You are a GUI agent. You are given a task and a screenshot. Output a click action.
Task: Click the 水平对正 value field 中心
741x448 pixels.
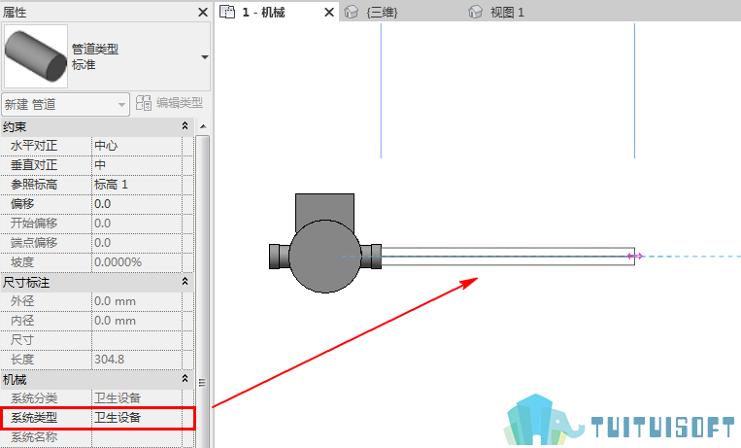137,146
